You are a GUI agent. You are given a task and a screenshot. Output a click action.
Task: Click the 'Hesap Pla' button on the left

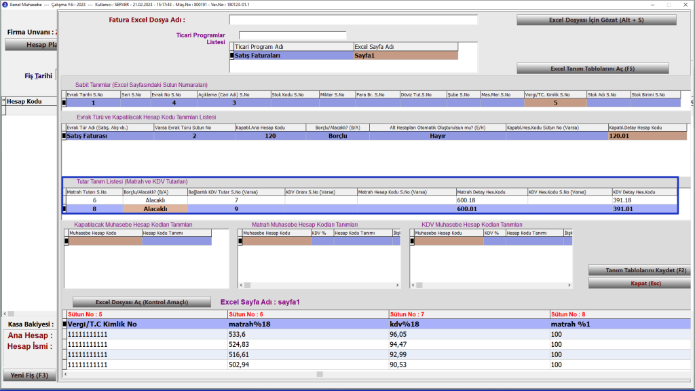(x=31, y=45)
